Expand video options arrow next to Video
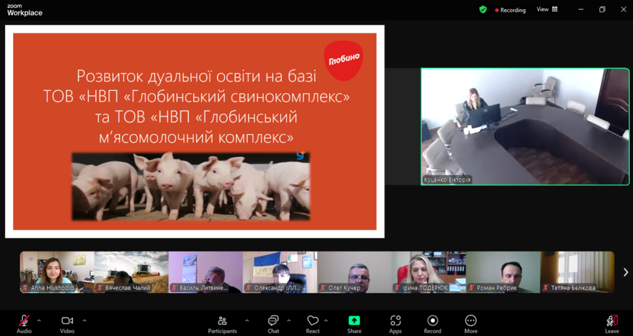The image size is (633, 336). (x=85, y=321)
